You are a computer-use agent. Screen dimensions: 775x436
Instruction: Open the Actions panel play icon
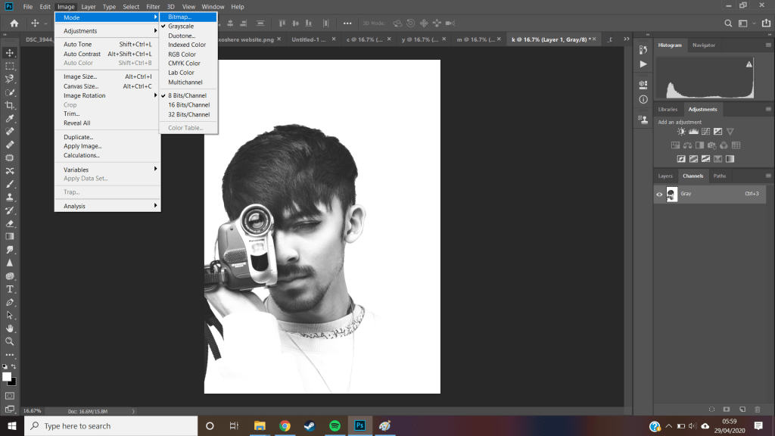point(643,64)
